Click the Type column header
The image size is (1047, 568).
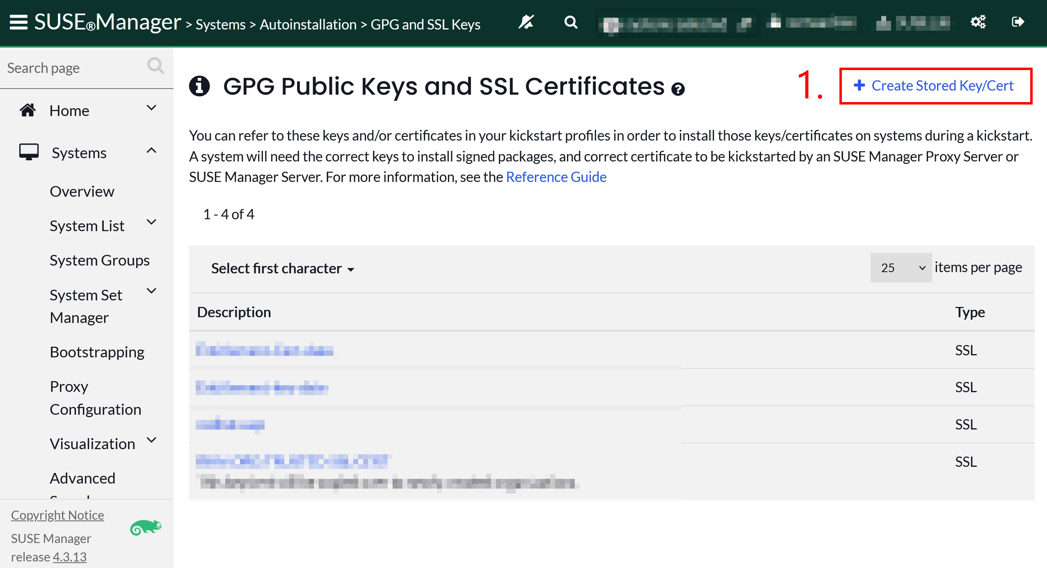(x=970, y=312)
